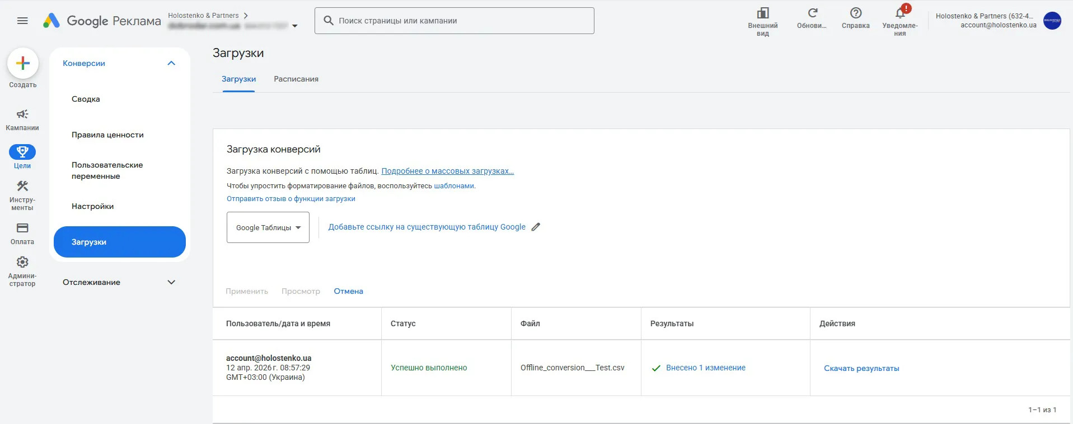Open Инструменты wrench icon
The height and width of the screenshot is (424, 1073).
click(22, 186)
